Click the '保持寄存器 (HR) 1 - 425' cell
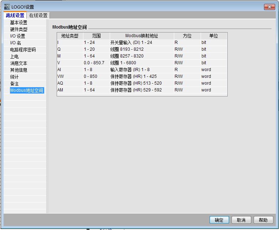 pyautogui.click(x=142, y=76)
